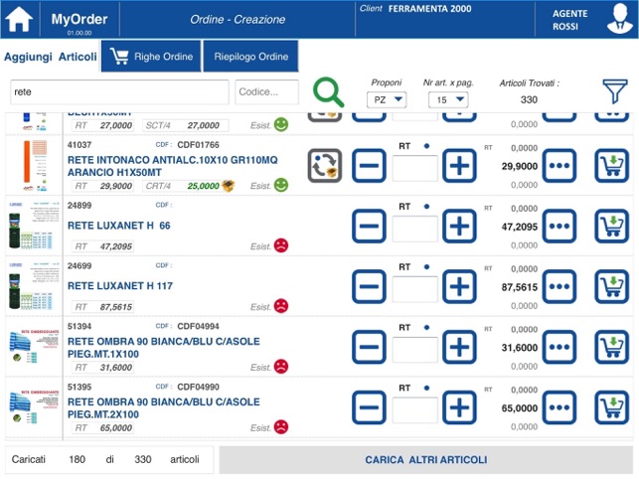Click CDF code CDF01766
The height and width of the screenshot is (479, 639).
[x=198, y=145]
